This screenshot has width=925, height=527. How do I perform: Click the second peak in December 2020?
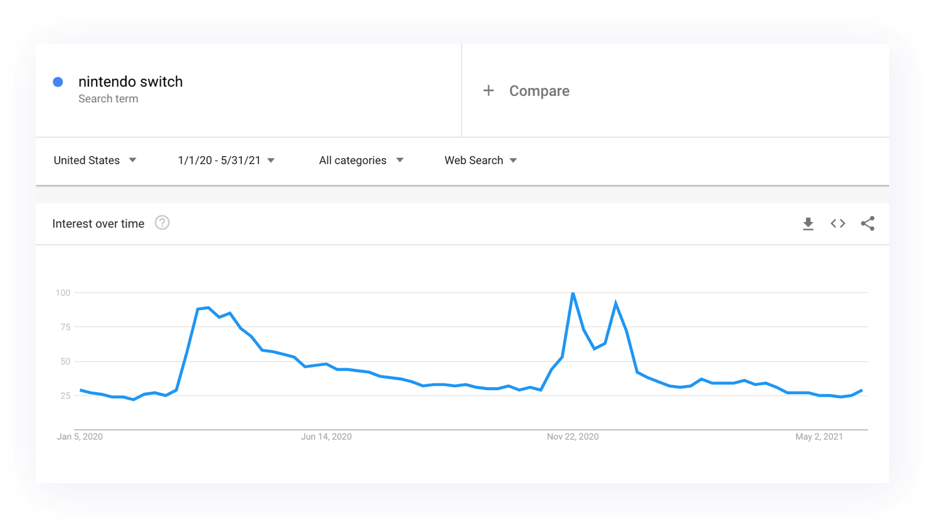tap(616, 303)
